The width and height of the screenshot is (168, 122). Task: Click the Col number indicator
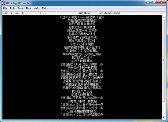click(19, 13)
